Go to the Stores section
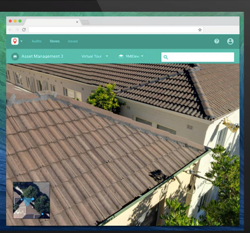 click(x=55, y=41)
